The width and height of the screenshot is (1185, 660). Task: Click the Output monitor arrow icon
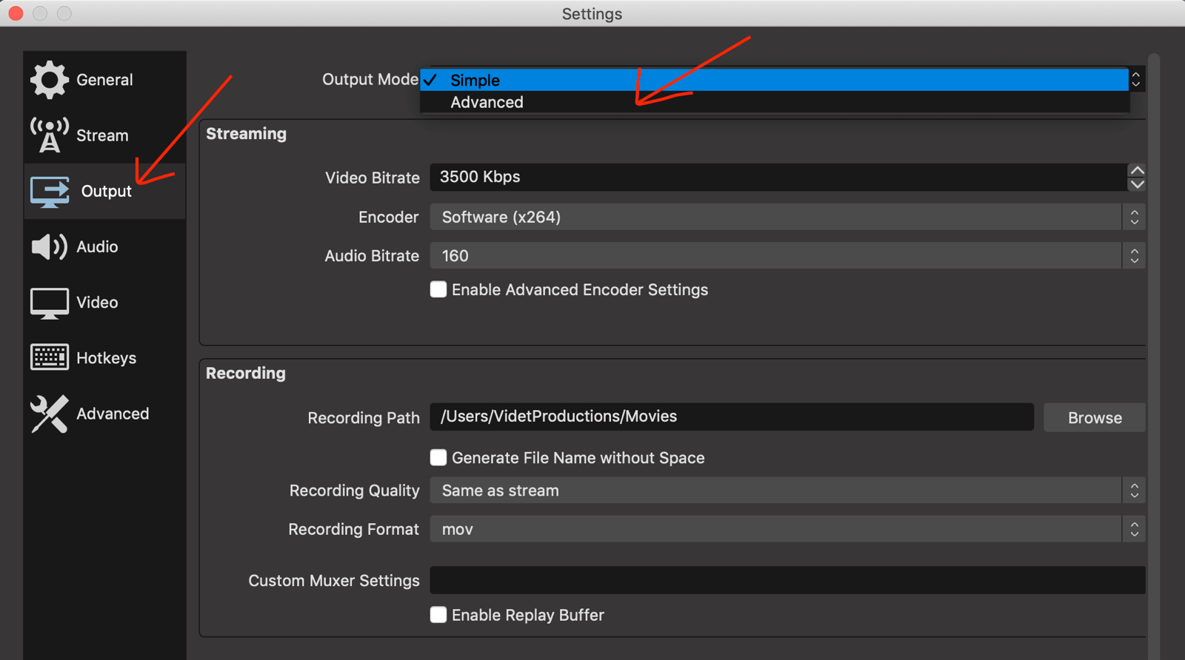[50, 192]
